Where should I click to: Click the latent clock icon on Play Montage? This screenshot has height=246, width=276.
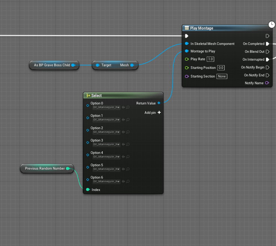(272, 25)
